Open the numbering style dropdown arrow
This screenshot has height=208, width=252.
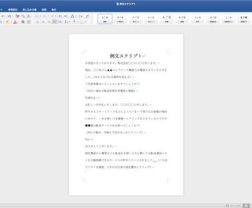(x=48, y=16)
